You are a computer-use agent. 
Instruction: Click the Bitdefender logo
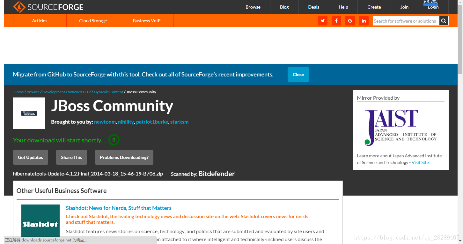217,174
